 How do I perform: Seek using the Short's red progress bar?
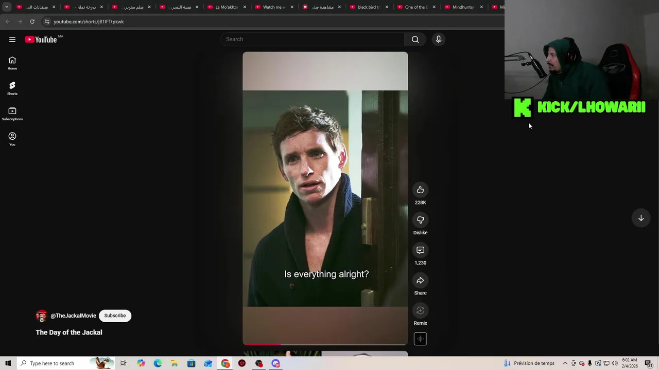325,344
